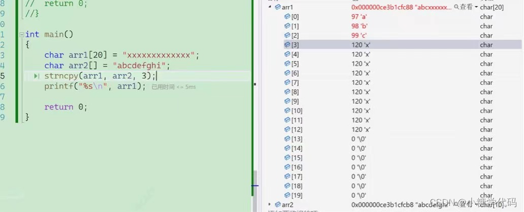This screenshot has width=524, height=212.
Task: Select the arr2 row name
Action: coord(288,205)
